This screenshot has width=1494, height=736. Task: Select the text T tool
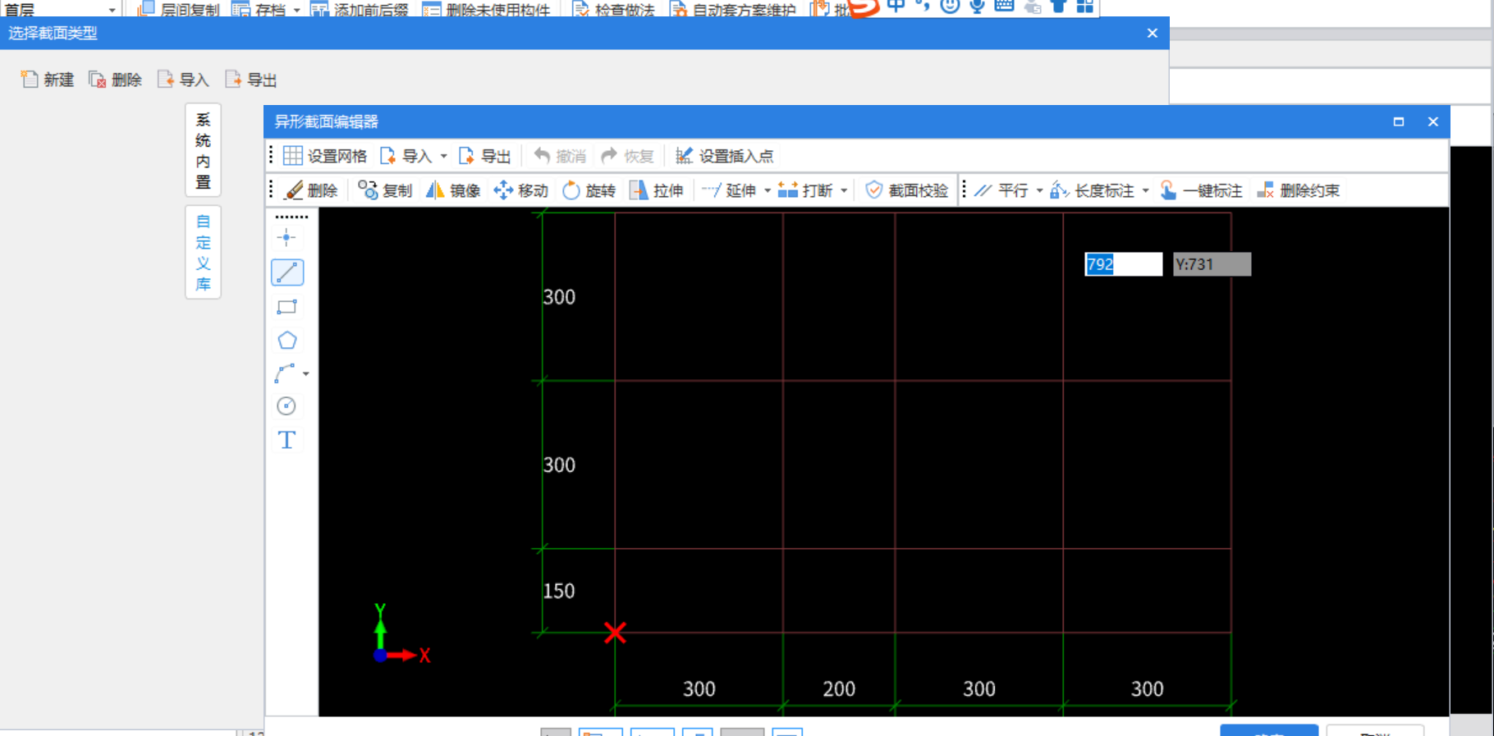[x=286, y=440]
